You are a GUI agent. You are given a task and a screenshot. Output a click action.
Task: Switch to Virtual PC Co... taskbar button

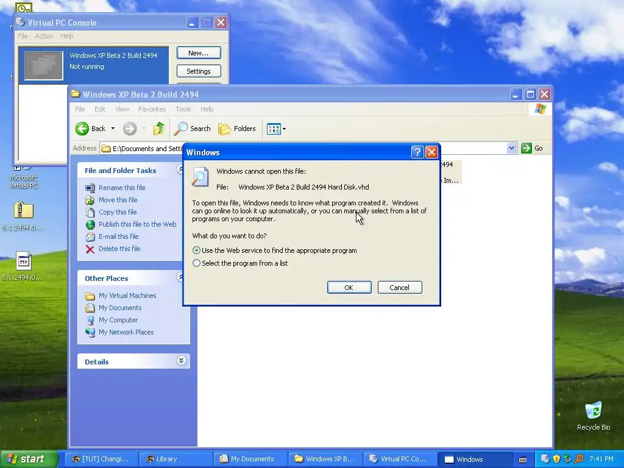tap(399, 459)
